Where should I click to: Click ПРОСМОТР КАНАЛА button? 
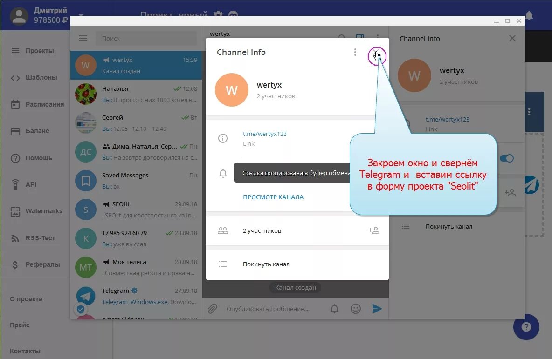click(273, 197)
